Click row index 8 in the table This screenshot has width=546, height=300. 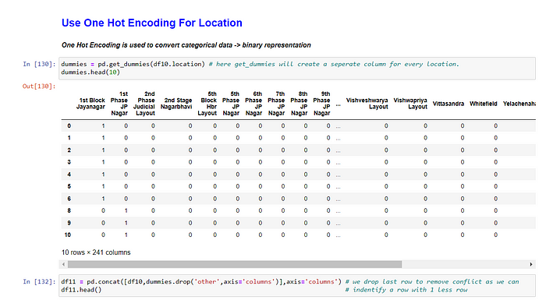69,211
